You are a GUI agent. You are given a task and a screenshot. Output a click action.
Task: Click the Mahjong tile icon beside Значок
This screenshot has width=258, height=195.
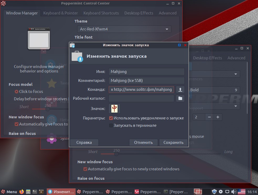point(114,109)
